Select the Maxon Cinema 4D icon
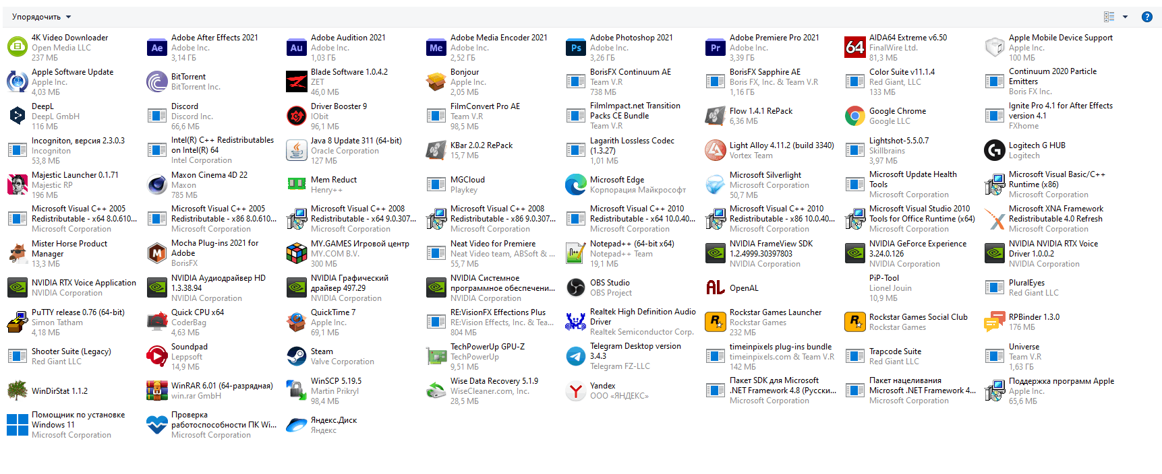Viewport: 1162px width, 474px height. (x=156, y=184)
